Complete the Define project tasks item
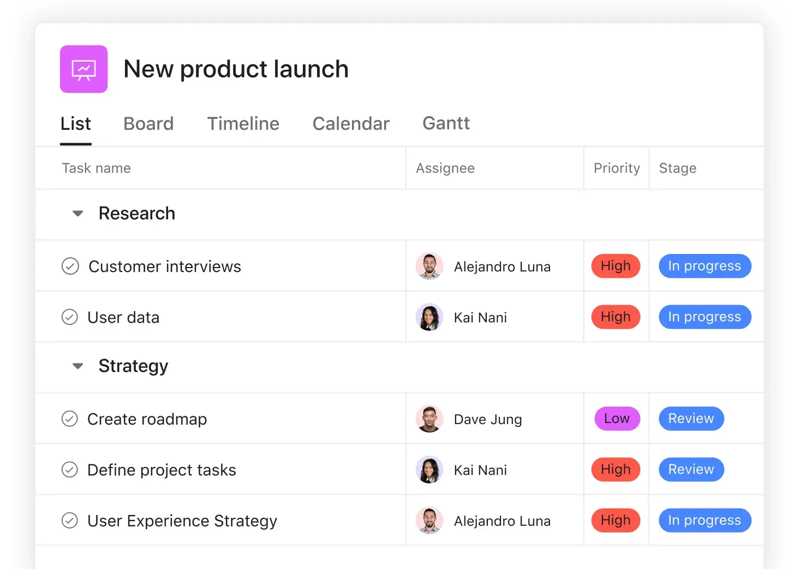Image resolution: width=800 pixels, height=569 pixels. point(70,470)
